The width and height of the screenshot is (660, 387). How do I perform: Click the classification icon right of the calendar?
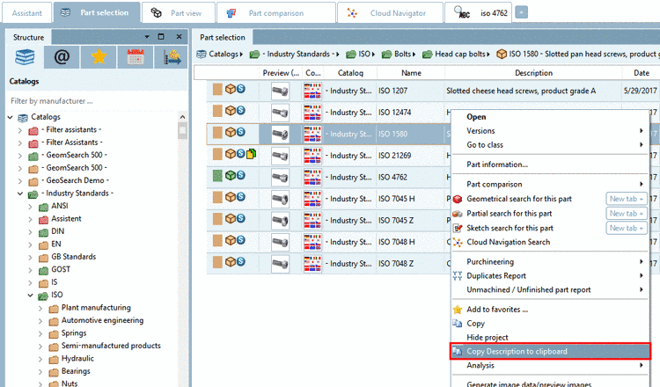pos(171,56)
